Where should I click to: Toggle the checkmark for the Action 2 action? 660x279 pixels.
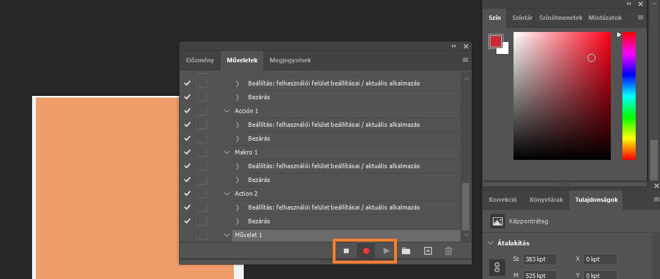click(x=187, y=194)
